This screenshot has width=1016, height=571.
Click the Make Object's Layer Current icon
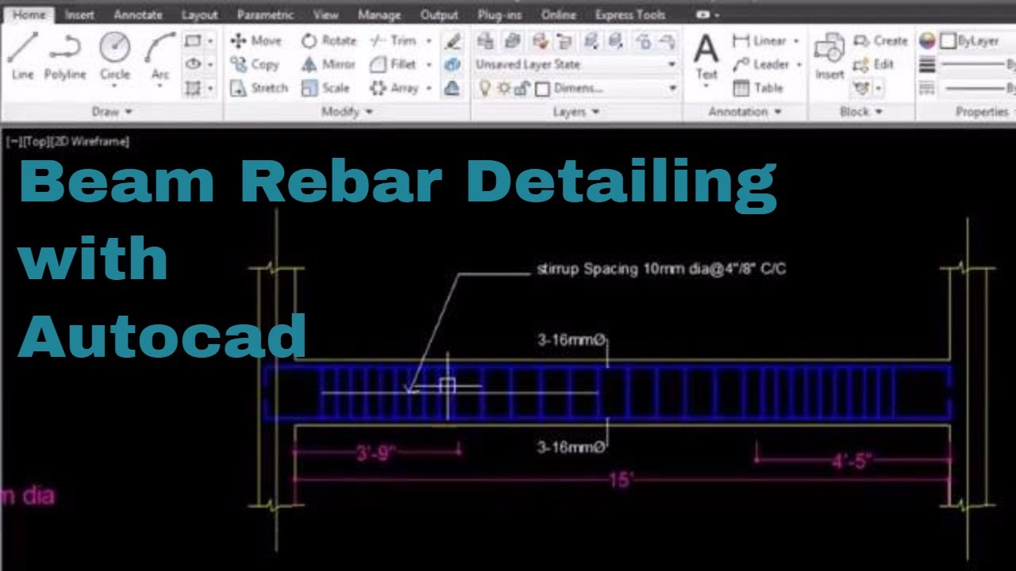pyautogui.click(x=512, y=40)
